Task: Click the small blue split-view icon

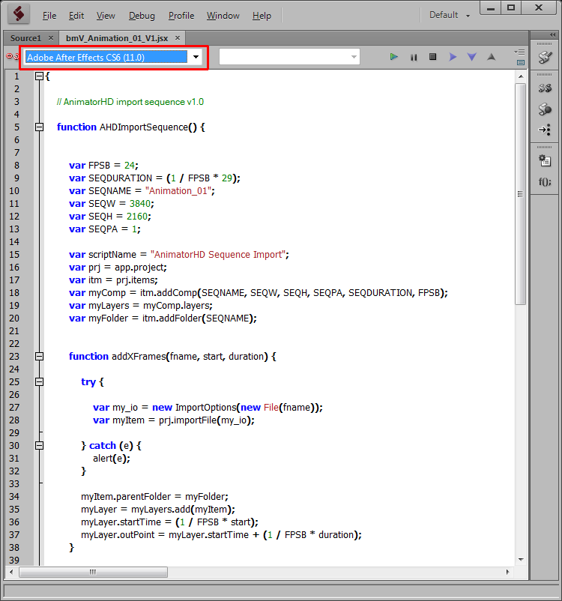Action: coord(521,62)
